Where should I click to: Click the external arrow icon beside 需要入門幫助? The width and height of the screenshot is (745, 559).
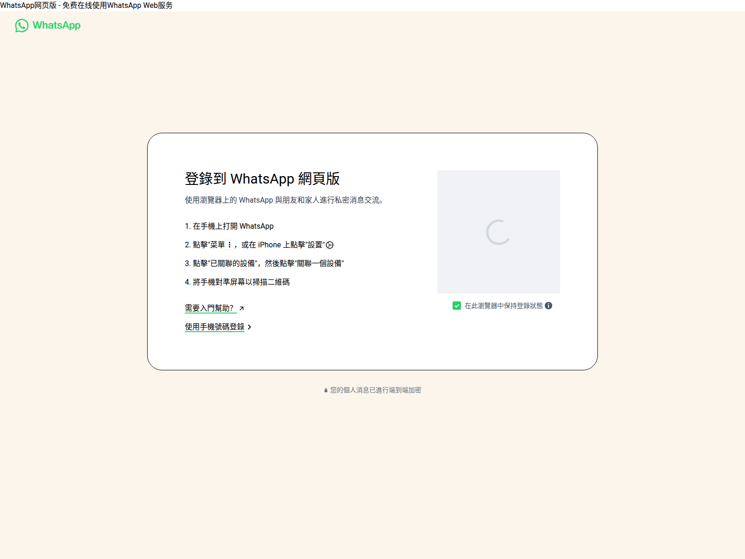tap(241, 308)
